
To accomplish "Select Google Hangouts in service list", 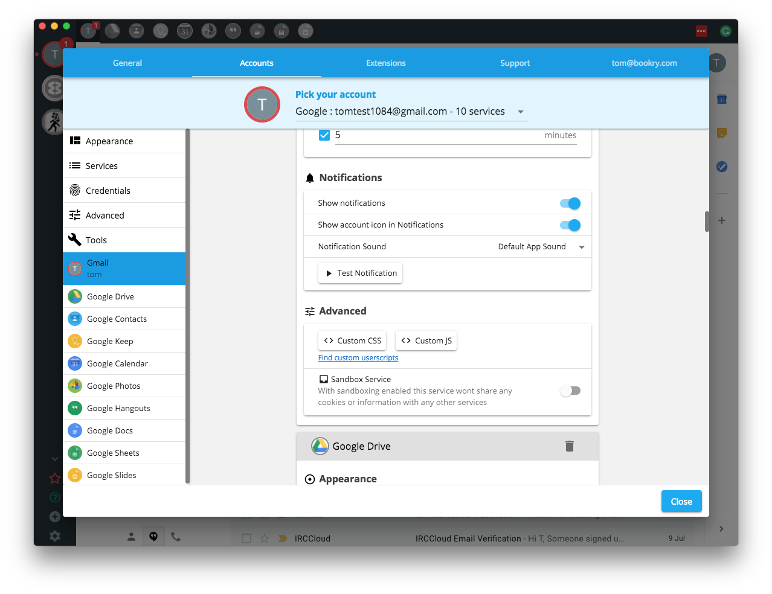I will (x=124, y=408).
